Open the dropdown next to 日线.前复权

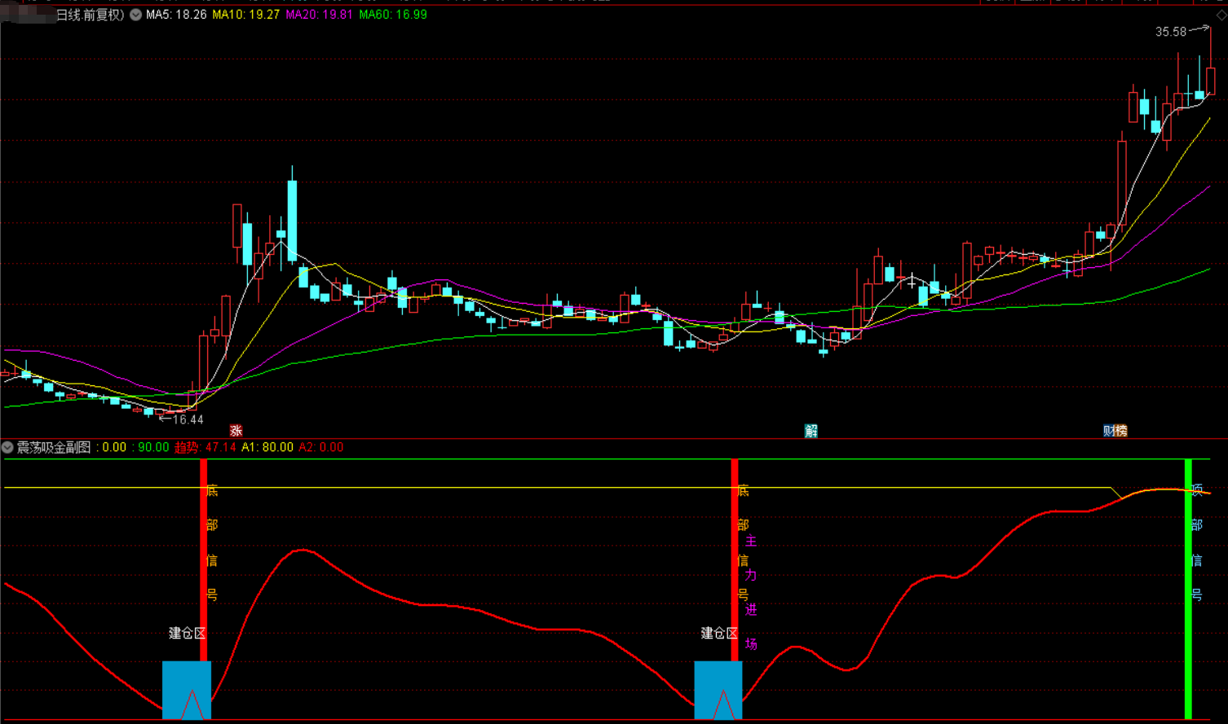point(135,15)
